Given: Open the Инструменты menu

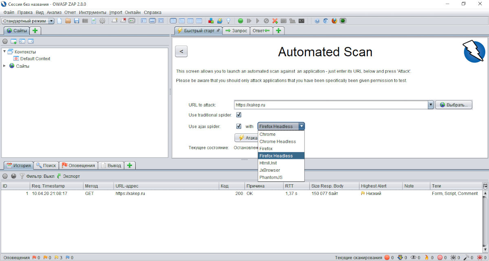Looking at the screenshot, I should (x=93, y=12).
